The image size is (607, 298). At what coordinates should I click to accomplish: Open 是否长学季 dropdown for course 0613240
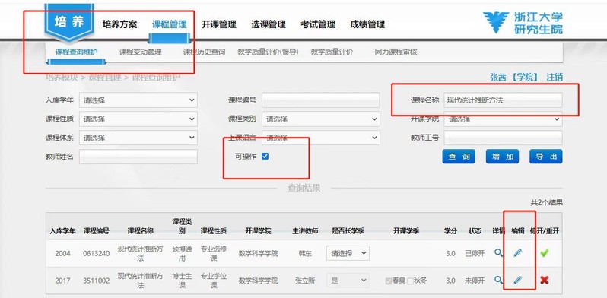coord(348,253)
